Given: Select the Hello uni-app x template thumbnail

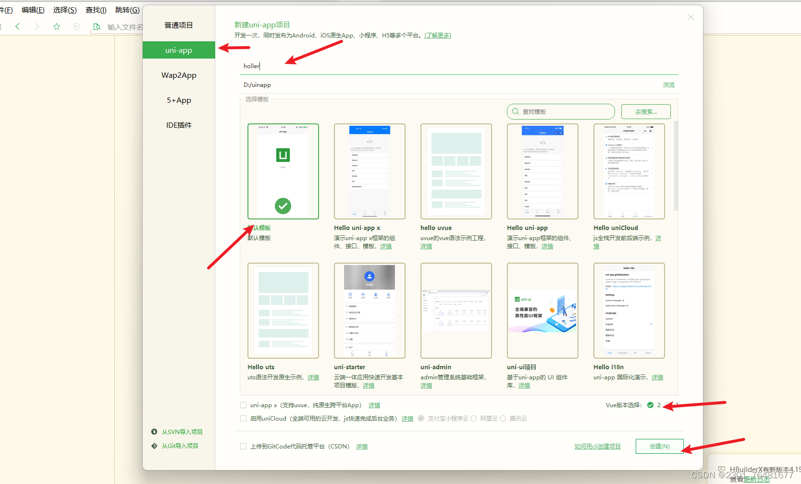Looking at the screenshot, I should coord(370,171).
